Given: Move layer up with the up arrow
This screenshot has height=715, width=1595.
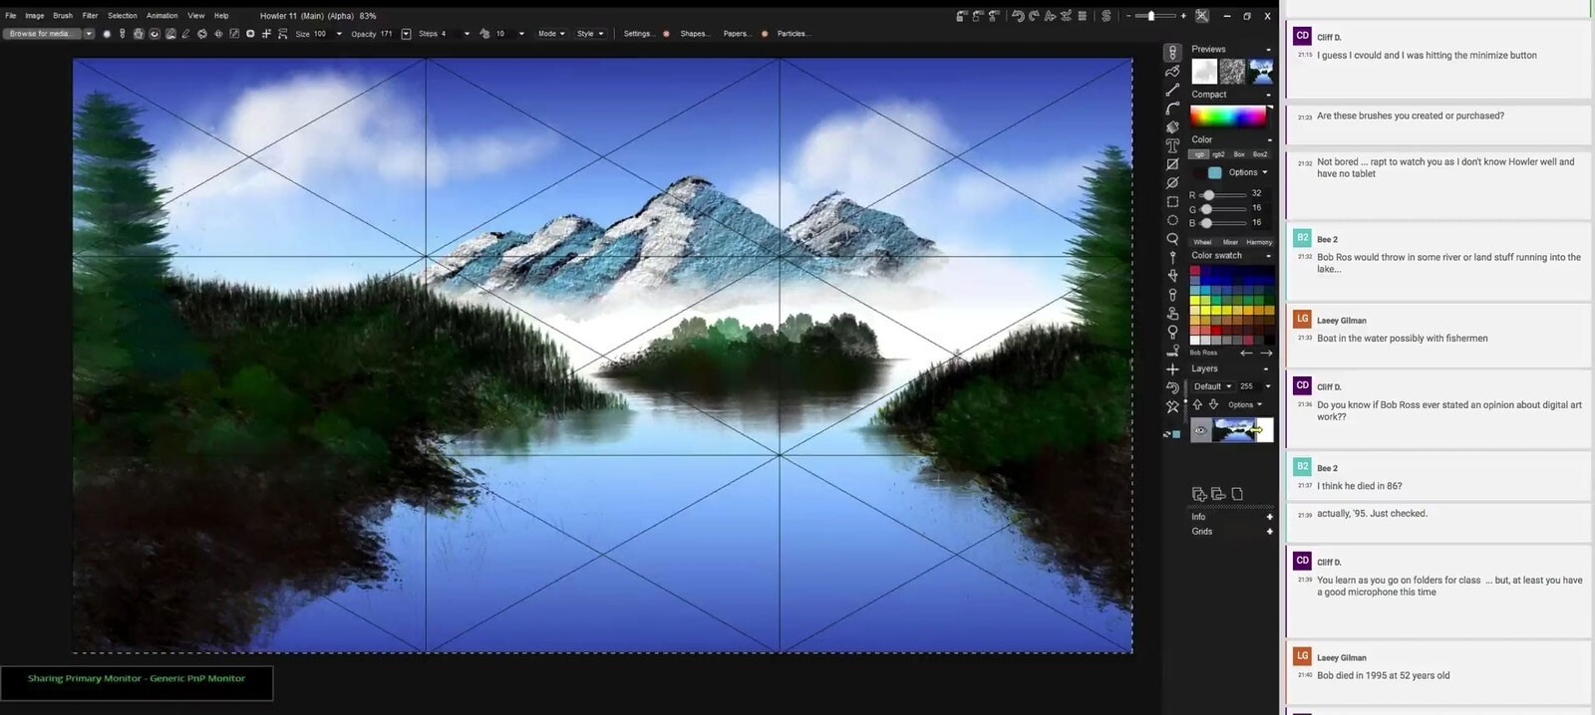Looking at the screenshot, I should click(1197, 404).
